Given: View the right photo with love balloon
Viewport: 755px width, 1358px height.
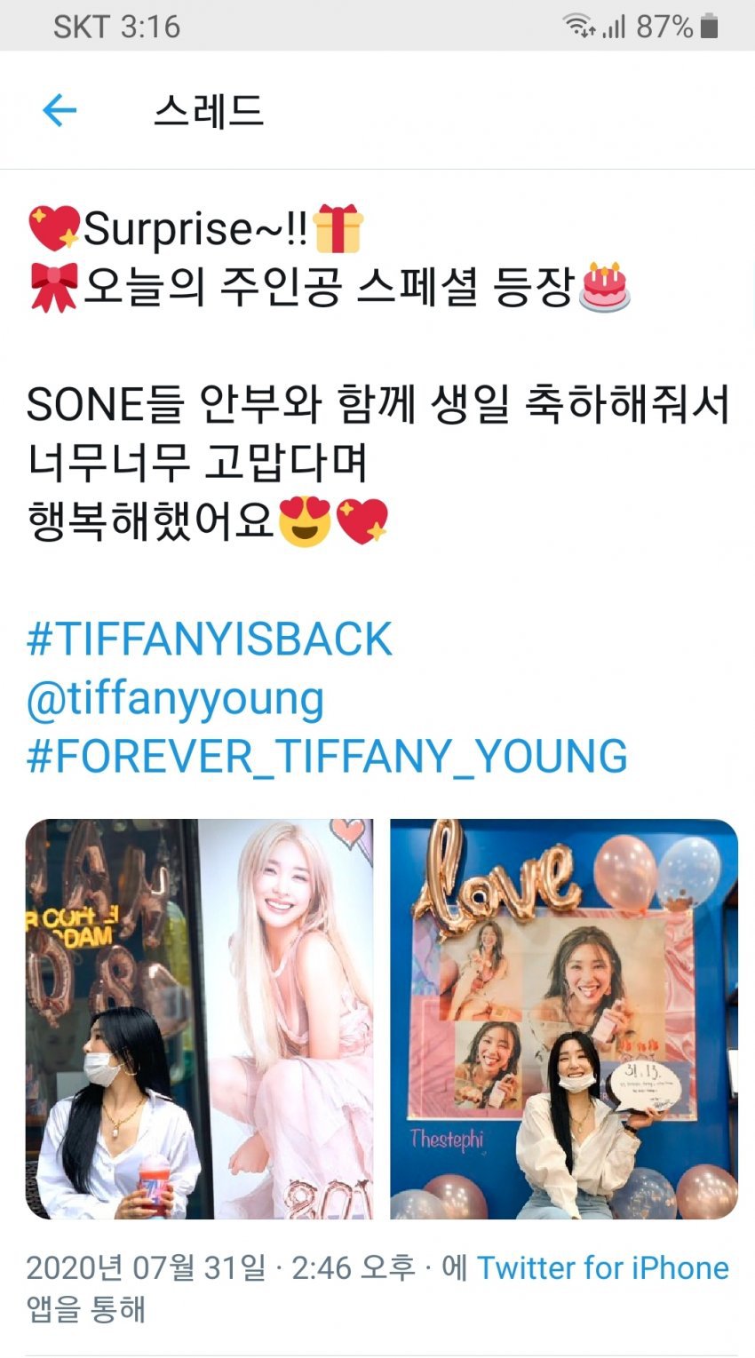Looking at the screenshot, I should point(564,1019).
